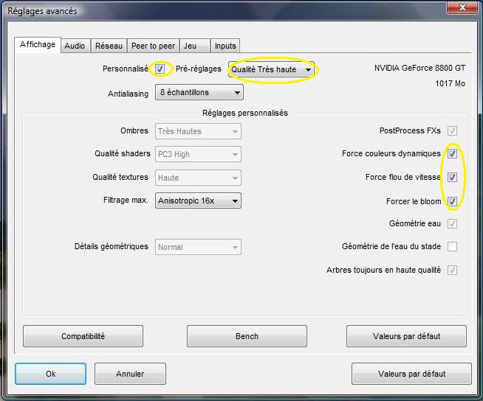483x401 pixels.
Task: Open the Antialiasing samples dropdown
Action: (x=199, y=92)
